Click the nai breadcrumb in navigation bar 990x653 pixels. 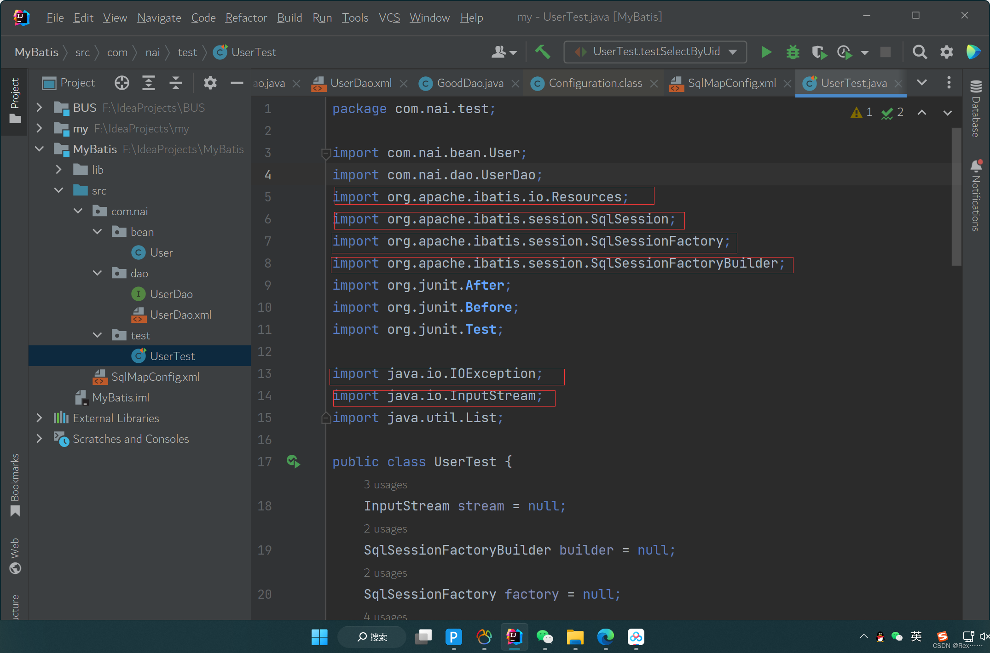152,52
